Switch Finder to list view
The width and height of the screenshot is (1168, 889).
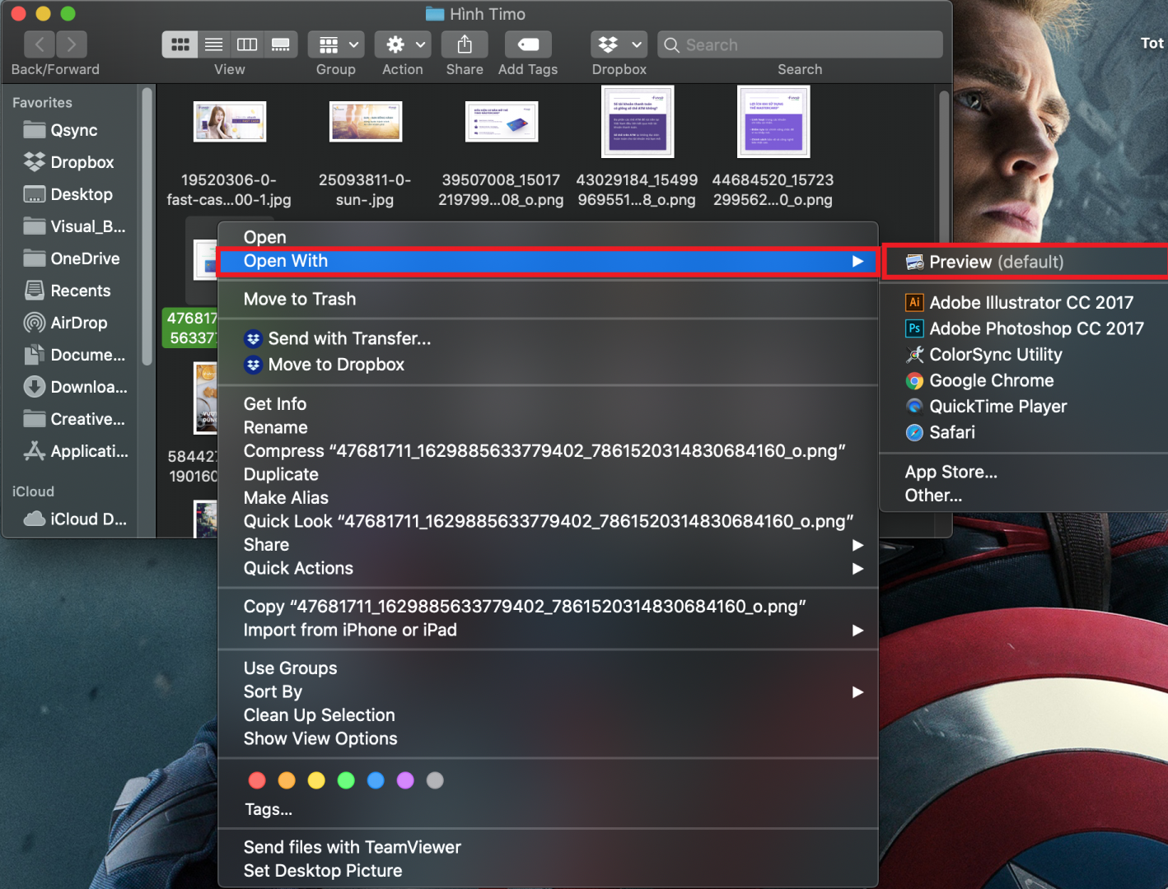coord(213,44)
